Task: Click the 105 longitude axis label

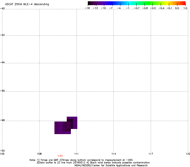Action: click(2, 154)
